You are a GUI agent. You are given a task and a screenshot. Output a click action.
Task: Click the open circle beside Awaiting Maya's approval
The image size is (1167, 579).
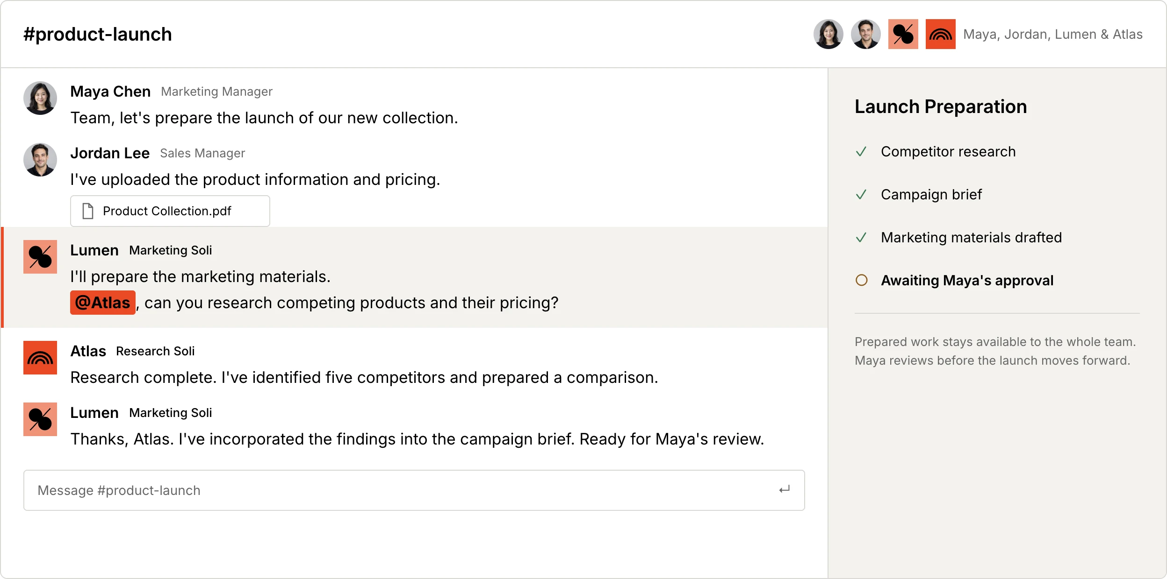coord(861,280)
